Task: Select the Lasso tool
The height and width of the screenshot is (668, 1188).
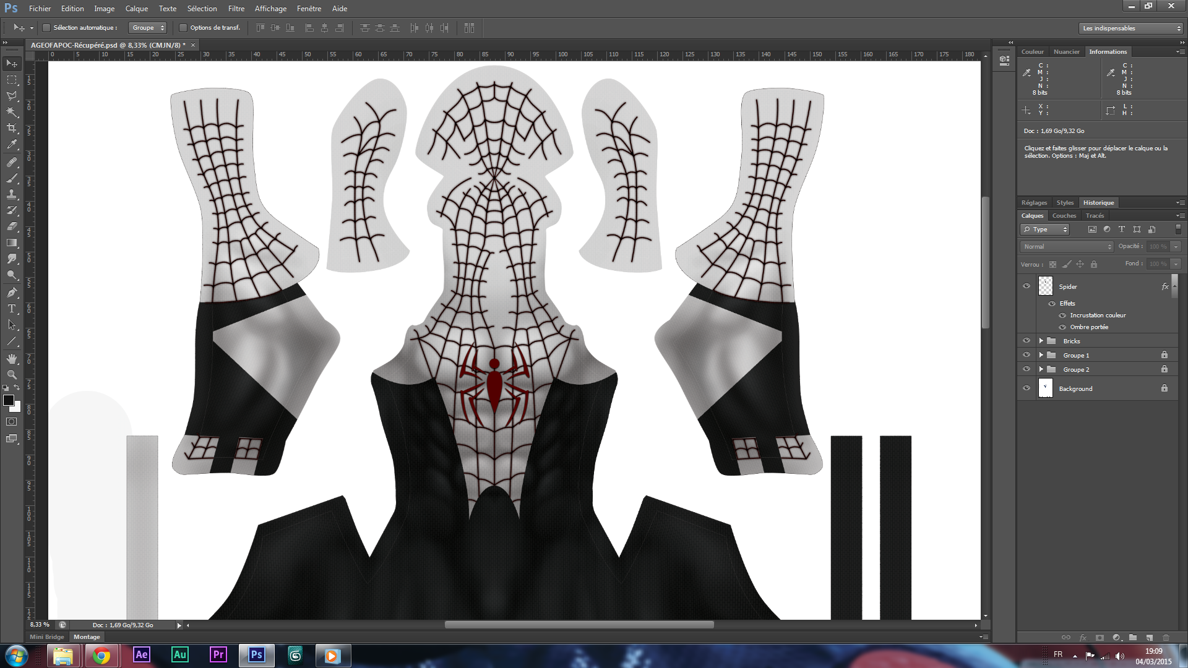Action: pos(12,96)
